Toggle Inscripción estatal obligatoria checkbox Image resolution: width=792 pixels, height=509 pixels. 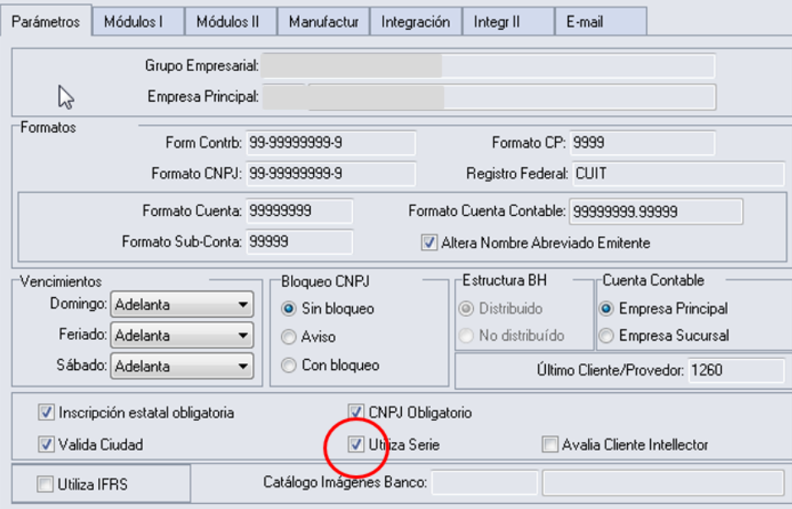[x=46, y=412]
